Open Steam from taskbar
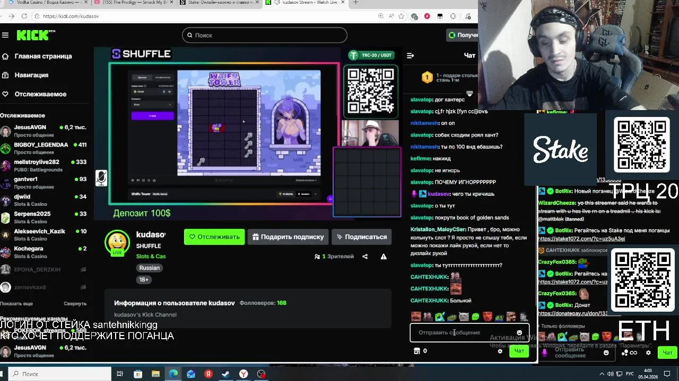The height and width of the screenshot is (381, 679). 225,374
